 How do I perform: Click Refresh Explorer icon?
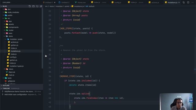37,6
